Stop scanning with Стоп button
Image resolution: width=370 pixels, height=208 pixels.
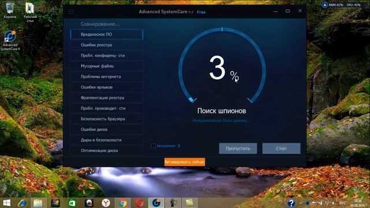click(282, 148)
